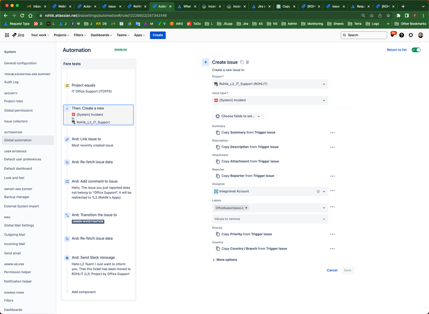Screen dimensions: 429x314
Task: Open Outgoing Mail settings
Action: (15, 235)
